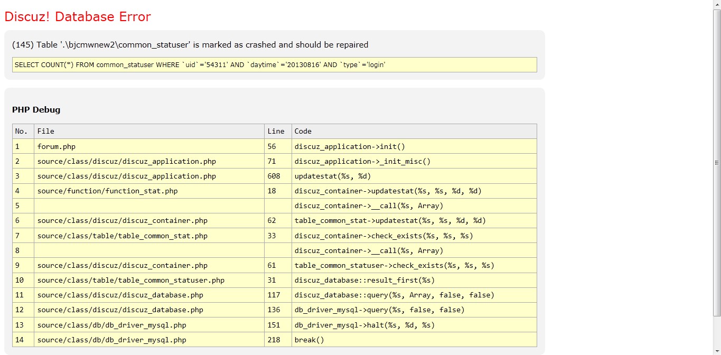Click line number "56"
This screenshot has height=355, width=721.
pos(278,146)
